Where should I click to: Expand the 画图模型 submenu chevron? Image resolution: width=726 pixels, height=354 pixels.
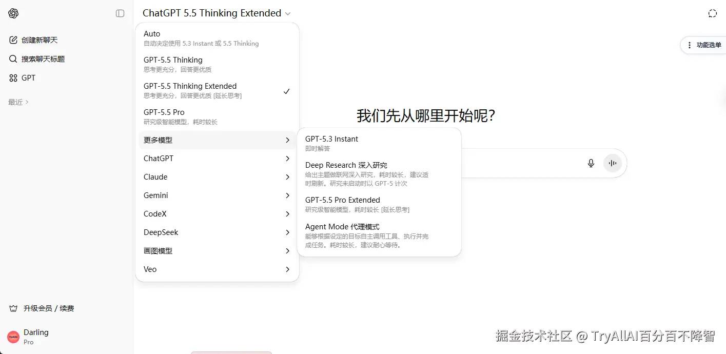tap(287, 251)
